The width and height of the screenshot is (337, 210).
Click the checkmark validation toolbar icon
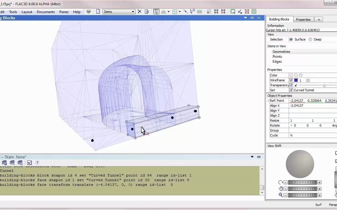click(x=240, y=11)
